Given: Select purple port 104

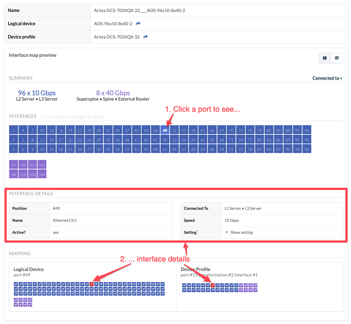Looking at the screenshot, I should 42,174.
